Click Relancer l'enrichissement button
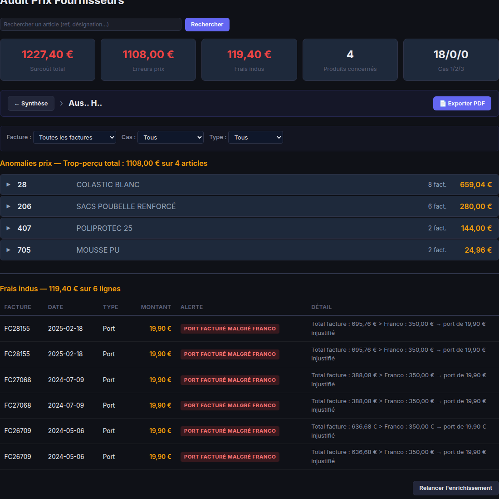This screenshot has width=499, height=499. [455, 488]
